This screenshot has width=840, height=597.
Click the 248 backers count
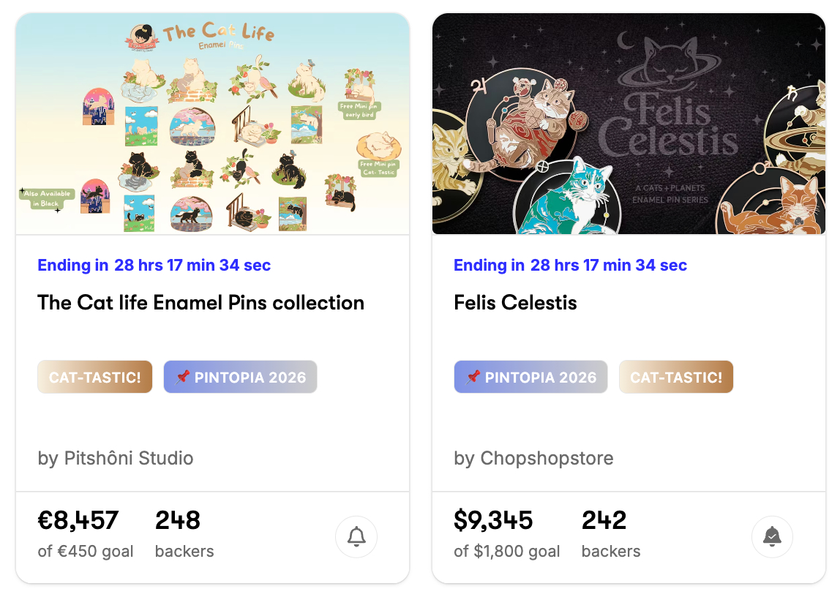pos(178,521)
